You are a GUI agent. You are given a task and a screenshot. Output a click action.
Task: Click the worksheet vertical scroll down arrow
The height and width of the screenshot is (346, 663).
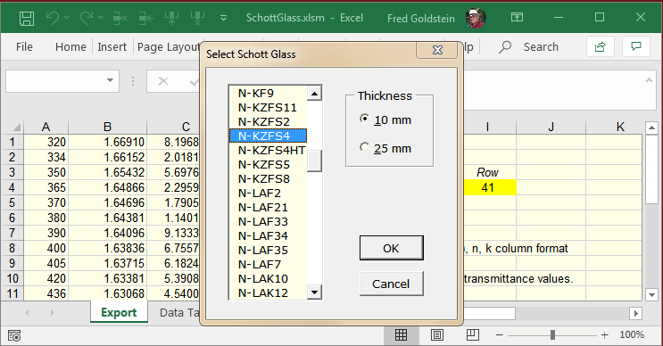651,294
